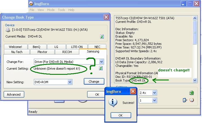Switch to the LG tab

tap(56, 47)
